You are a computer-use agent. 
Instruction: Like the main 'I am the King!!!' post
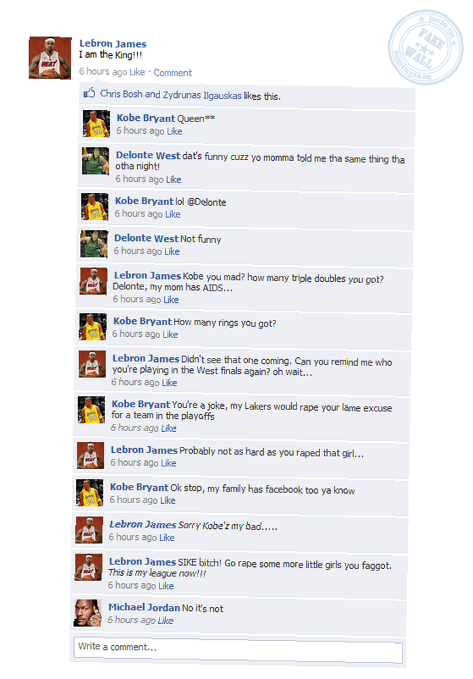coord(137,72)
